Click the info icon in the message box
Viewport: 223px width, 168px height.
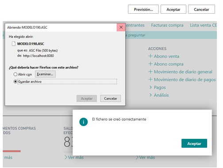pos(84,122)
